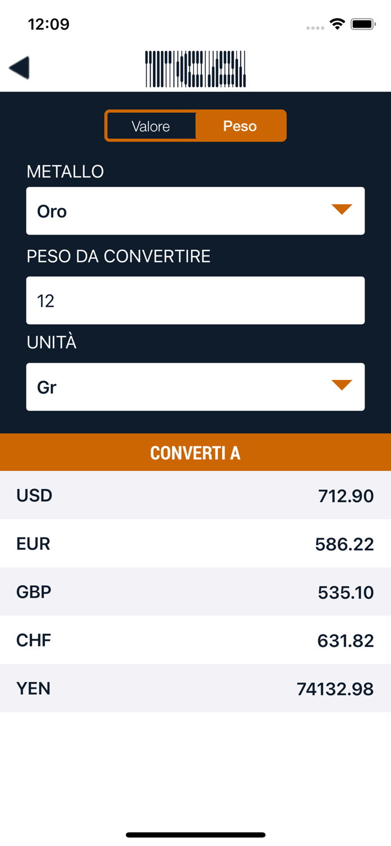
Task: Select the USD conversion row
Action: tap(195, 496)
